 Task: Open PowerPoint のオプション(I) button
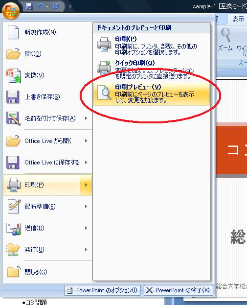point(102,290)
